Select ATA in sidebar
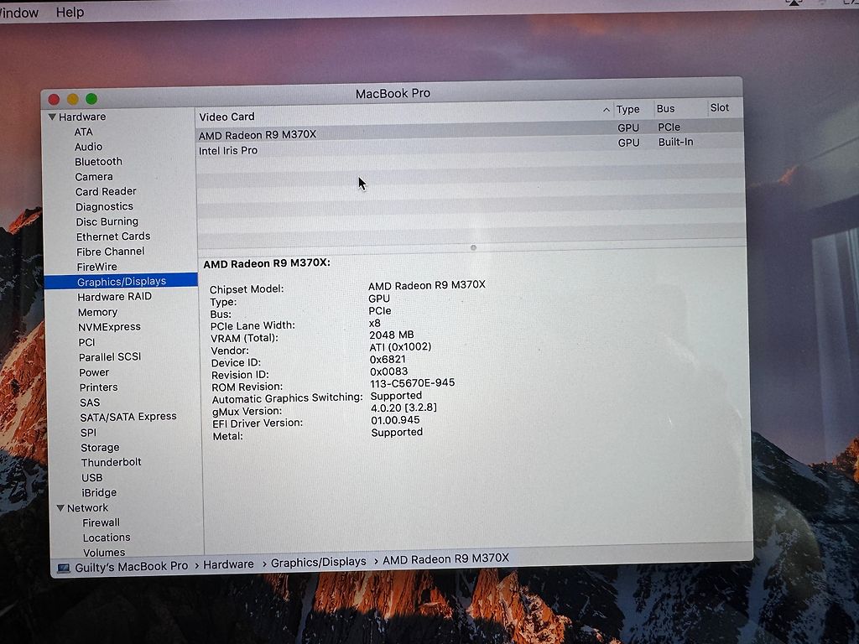Screen dimensions: 859x644 (83, 132)
